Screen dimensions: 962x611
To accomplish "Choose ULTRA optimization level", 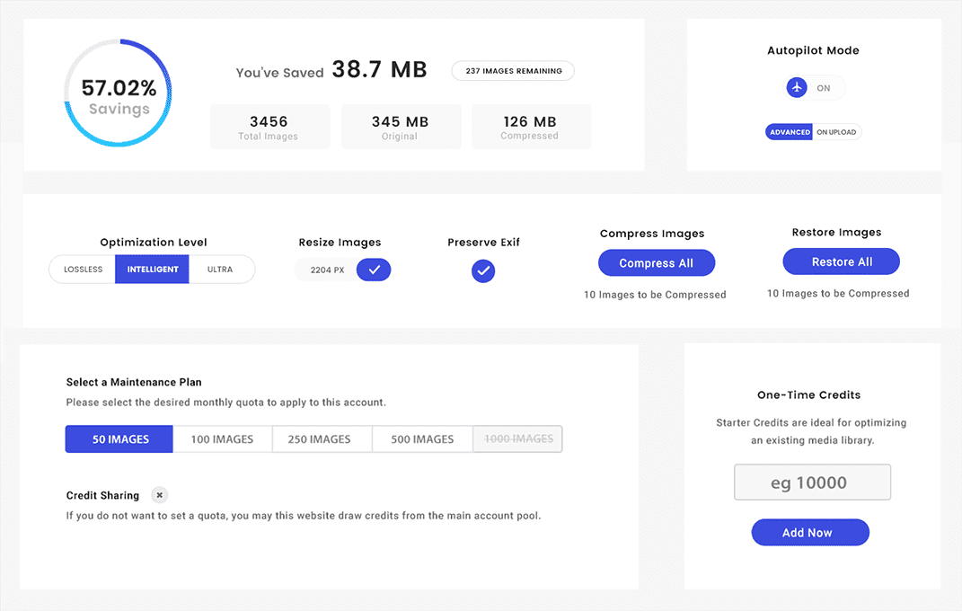I will pos(221,270).
